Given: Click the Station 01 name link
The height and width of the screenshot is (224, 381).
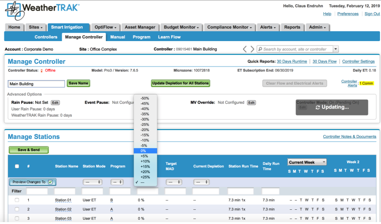Looking at the screenshot, I should (63, 200).
